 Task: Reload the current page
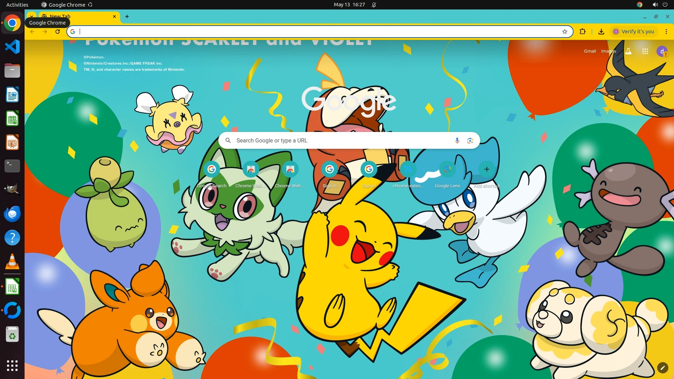58,32
